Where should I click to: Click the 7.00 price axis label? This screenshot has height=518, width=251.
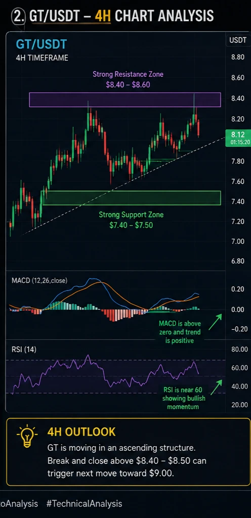pos(238,241)
